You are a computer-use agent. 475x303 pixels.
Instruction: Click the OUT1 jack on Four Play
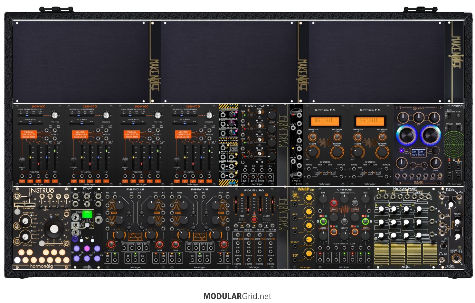(x=245, y=177)
